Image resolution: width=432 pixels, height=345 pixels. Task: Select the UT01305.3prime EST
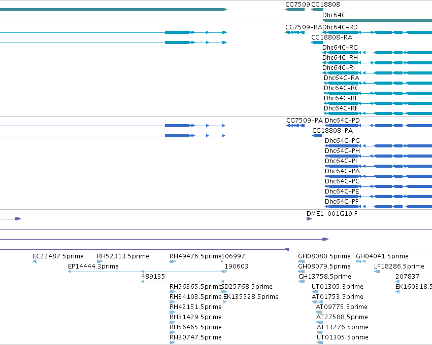pyautogui.click(x=315, y=292)
